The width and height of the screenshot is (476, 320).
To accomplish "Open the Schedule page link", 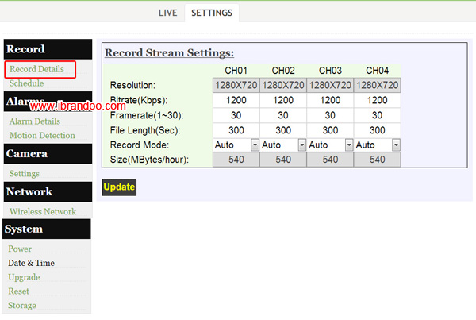I will click(26, 83).
